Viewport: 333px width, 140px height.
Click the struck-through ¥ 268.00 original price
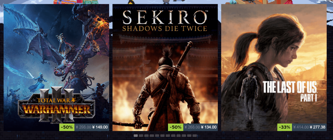(192, 127)
